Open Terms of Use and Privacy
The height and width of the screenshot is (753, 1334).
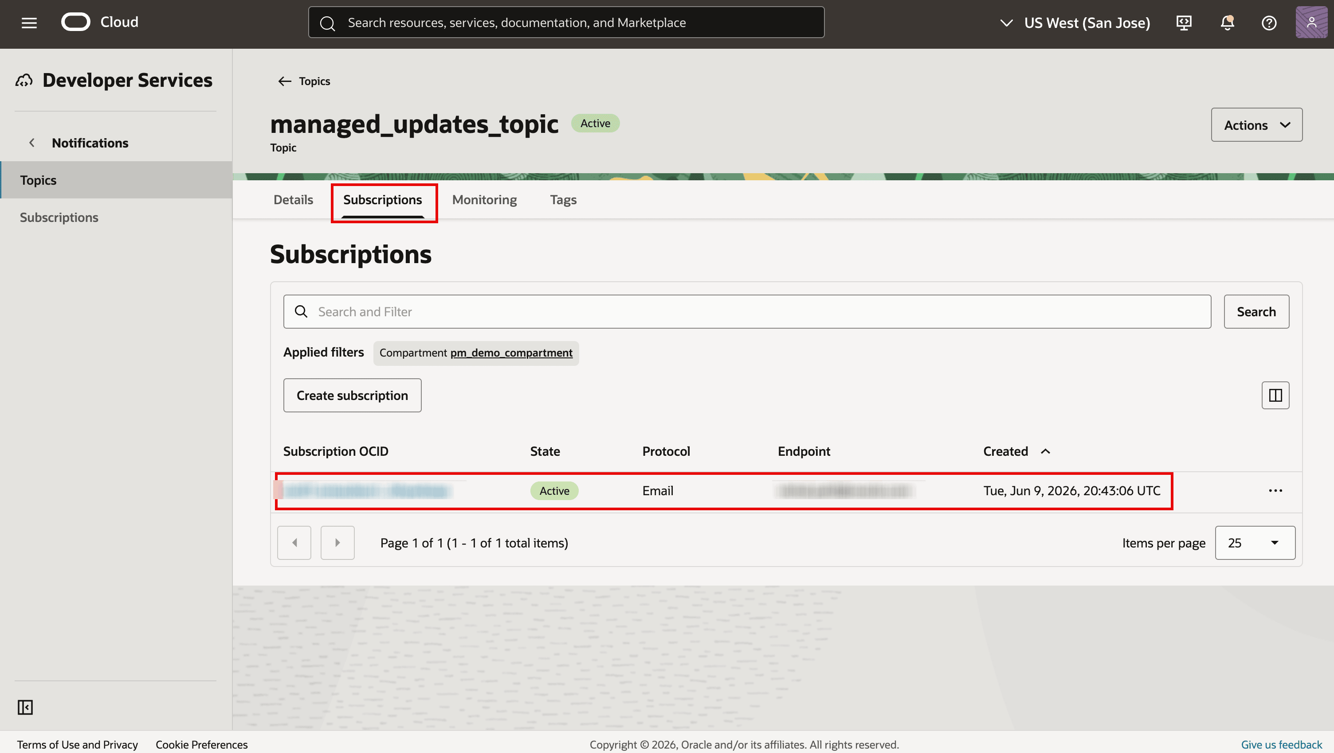click(x=77, y=744)
